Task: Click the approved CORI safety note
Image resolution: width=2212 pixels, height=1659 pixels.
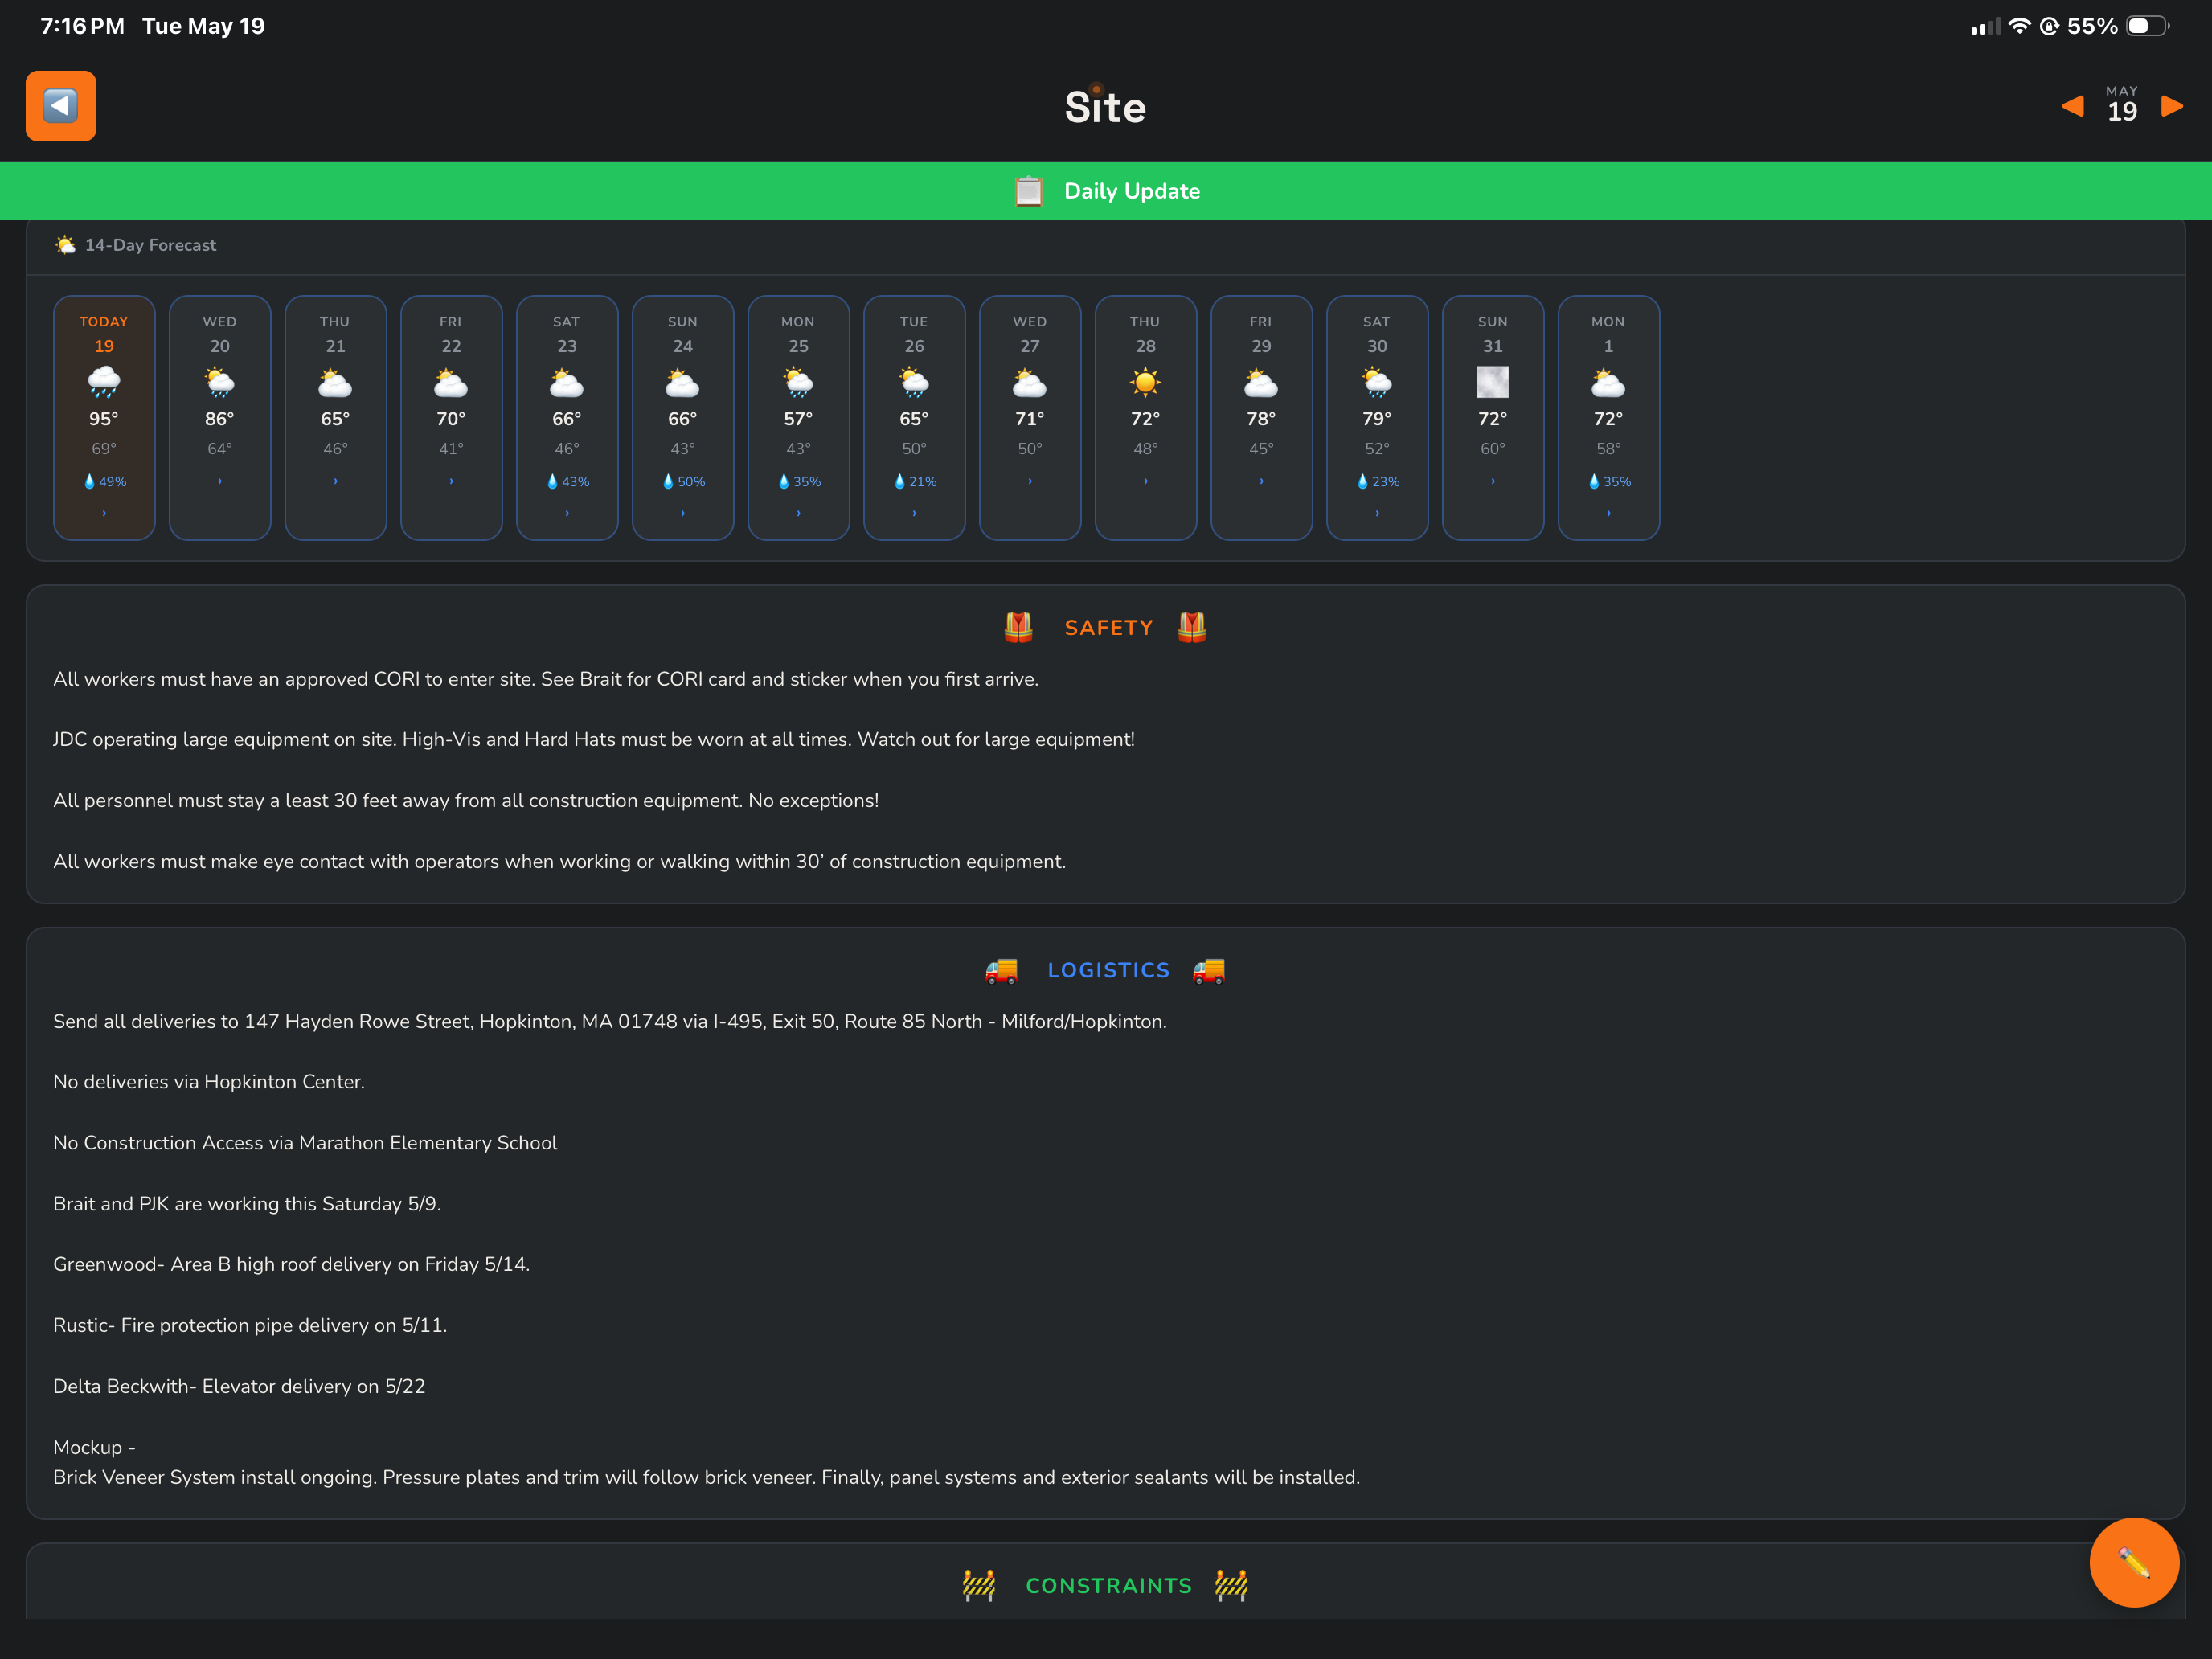Action: (546, 679)
